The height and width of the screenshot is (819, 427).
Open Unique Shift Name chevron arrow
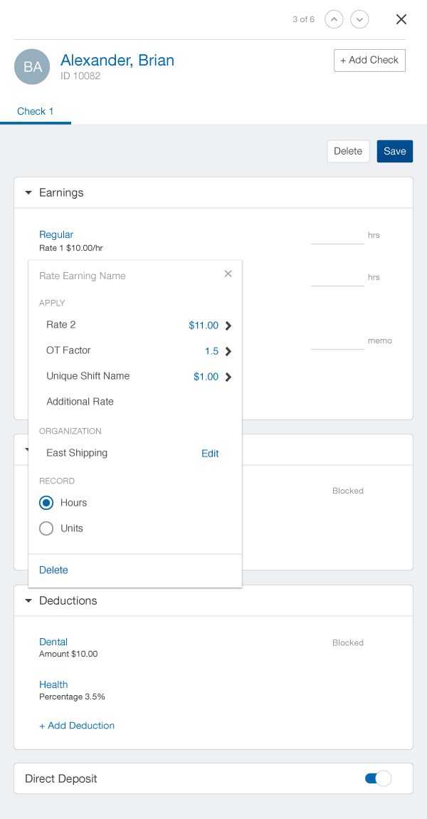(x=228, y=377)
